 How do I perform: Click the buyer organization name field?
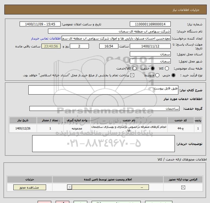coord(109,31)
